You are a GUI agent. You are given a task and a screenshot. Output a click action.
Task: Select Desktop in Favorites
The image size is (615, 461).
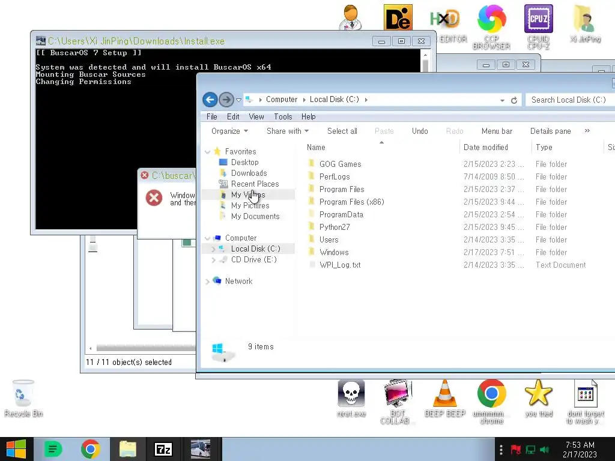pos(245,162)
